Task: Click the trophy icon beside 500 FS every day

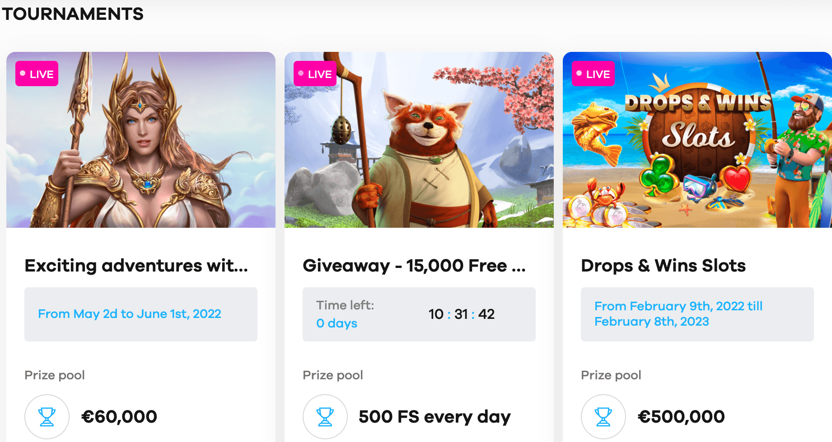Action: click(325, 417)
